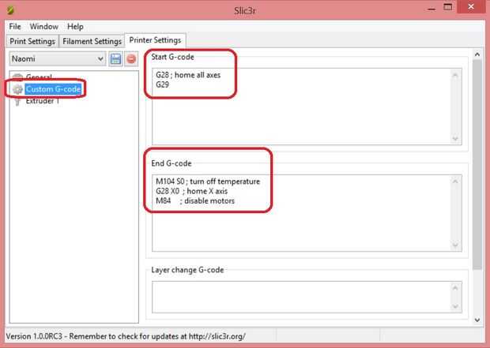Click the G28 X0 home X axis line
490x348 pixels.
click(191, 191)
